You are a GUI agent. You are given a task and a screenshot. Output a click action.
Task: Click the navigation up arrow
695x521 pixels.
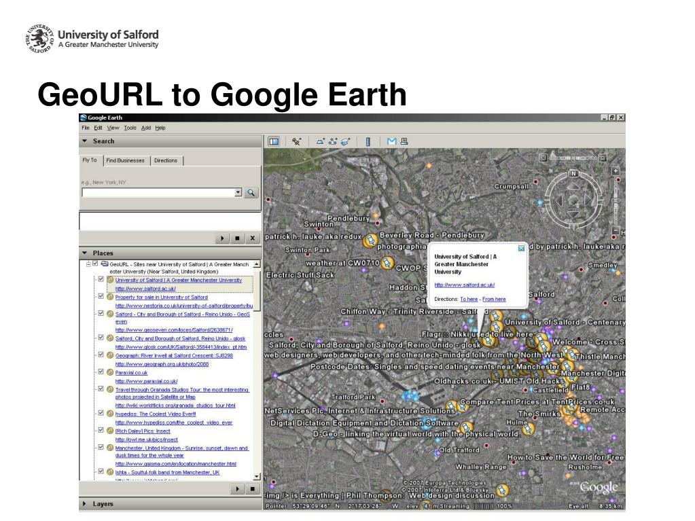[573, 187]
